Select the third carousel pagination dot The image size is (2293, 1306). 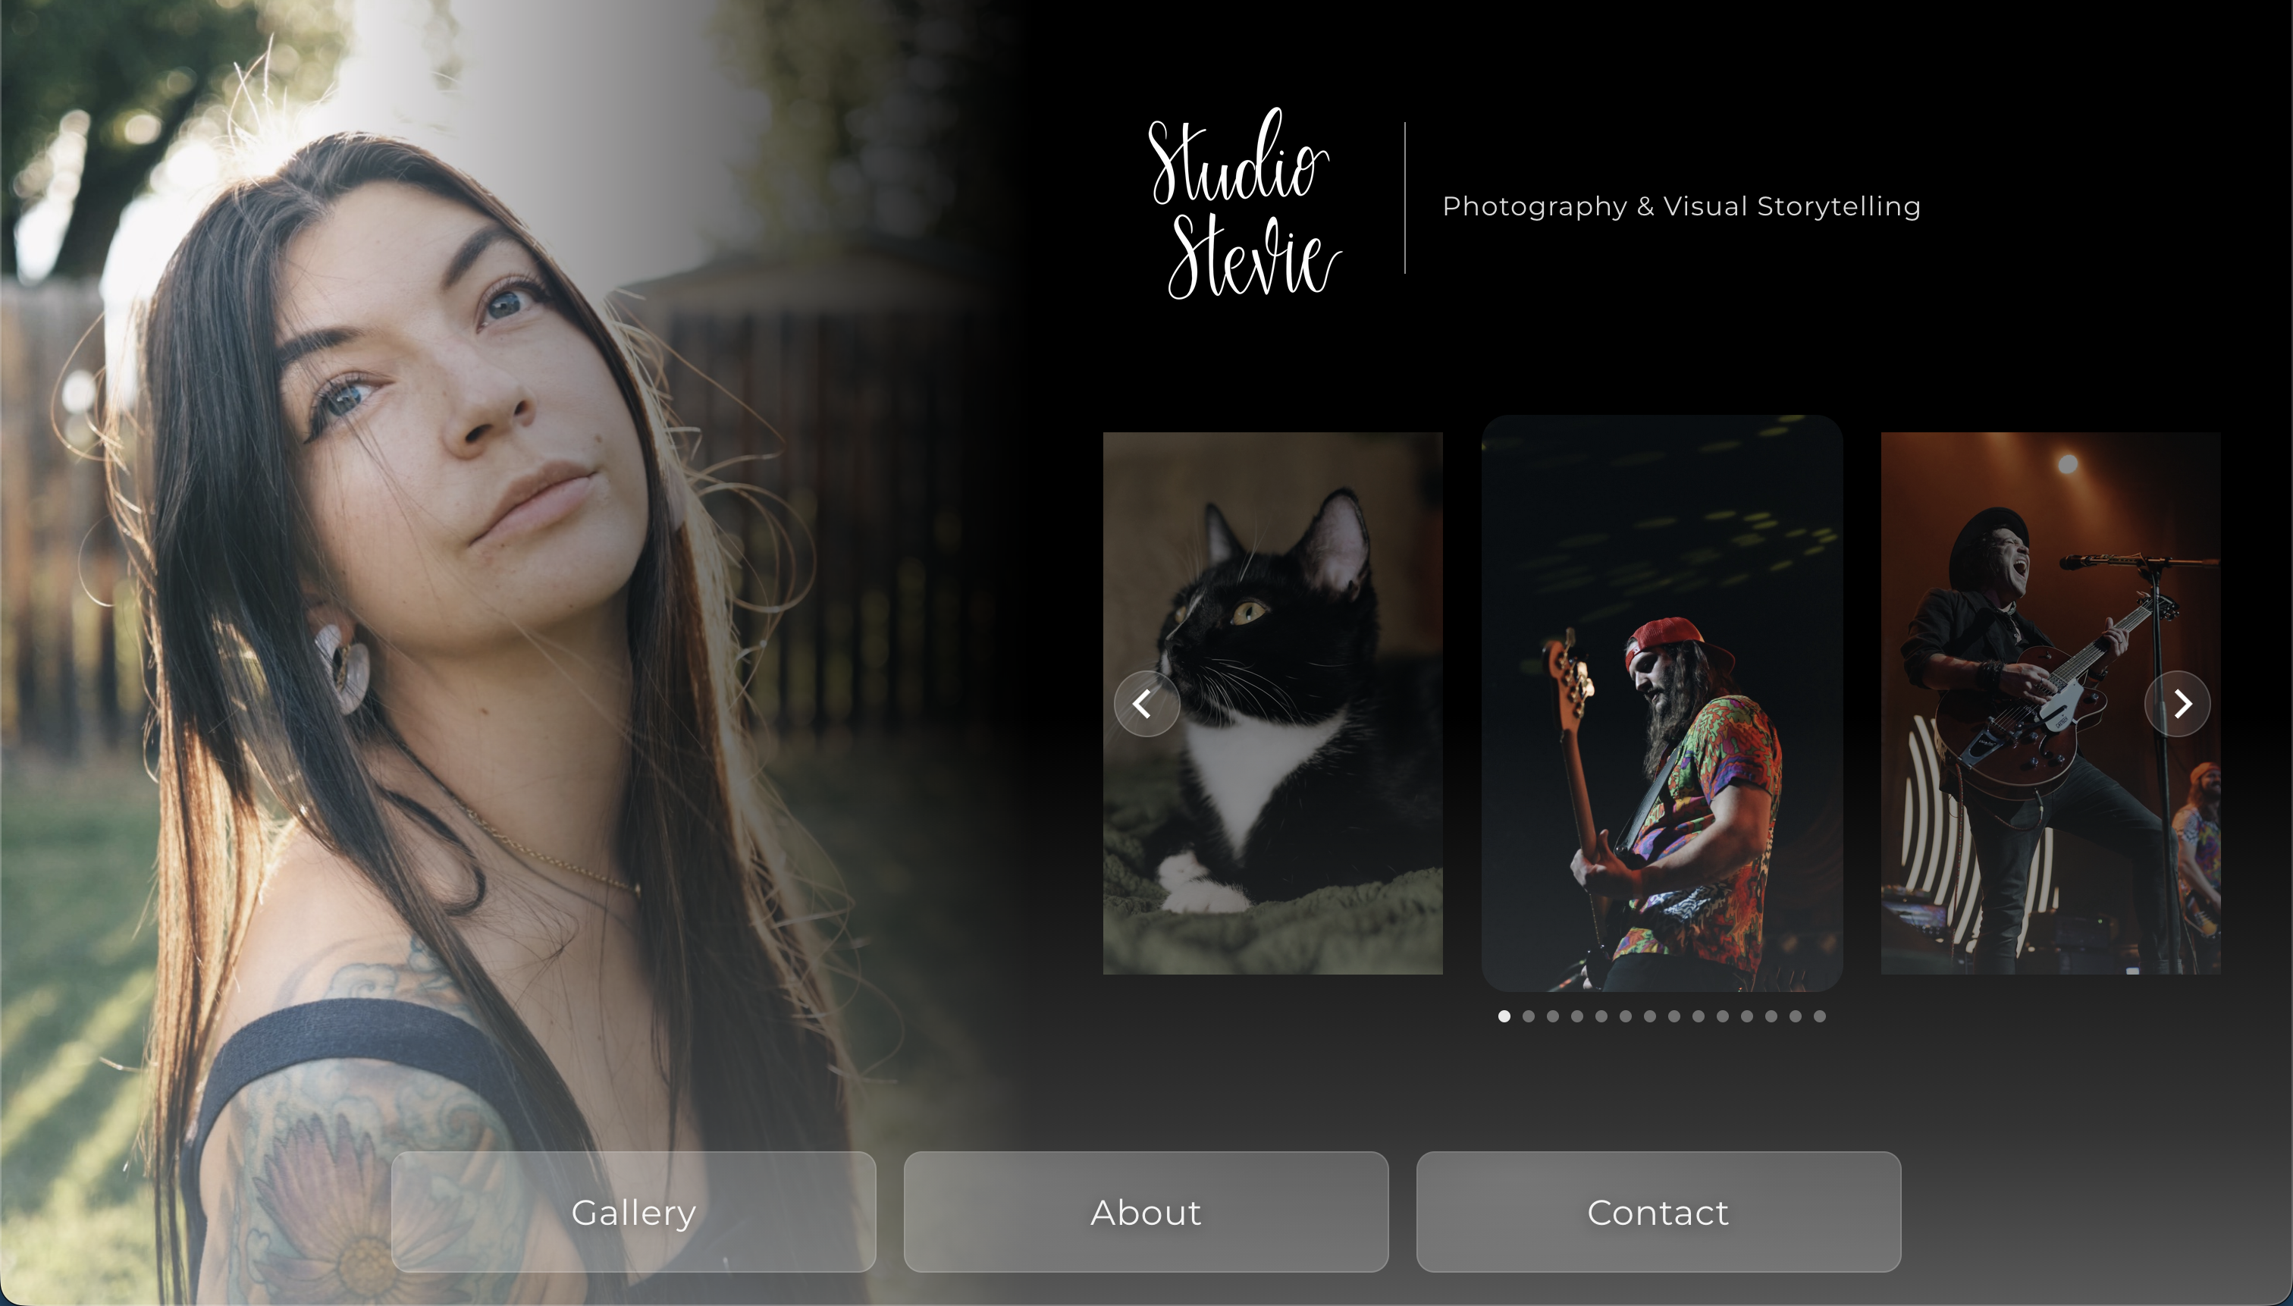1553,1016
